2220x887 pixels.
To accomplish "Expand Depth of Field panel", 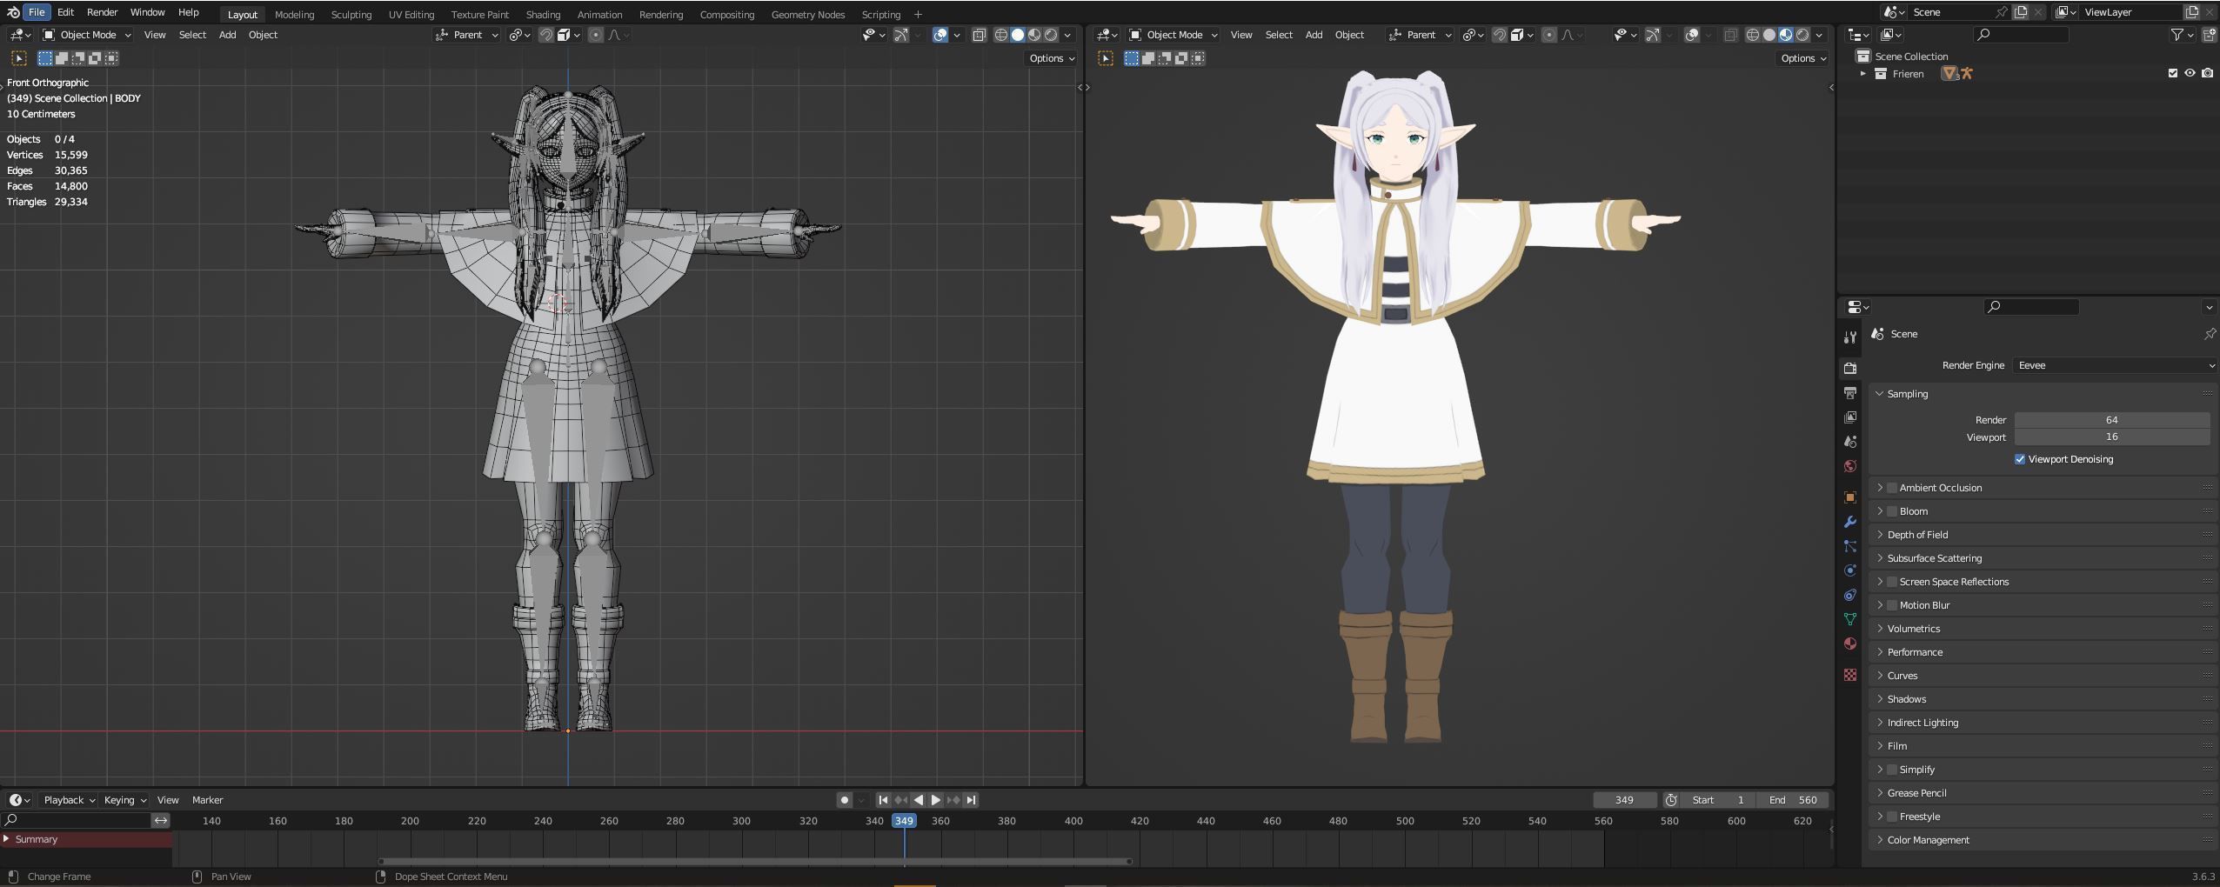I will 1880,535.
